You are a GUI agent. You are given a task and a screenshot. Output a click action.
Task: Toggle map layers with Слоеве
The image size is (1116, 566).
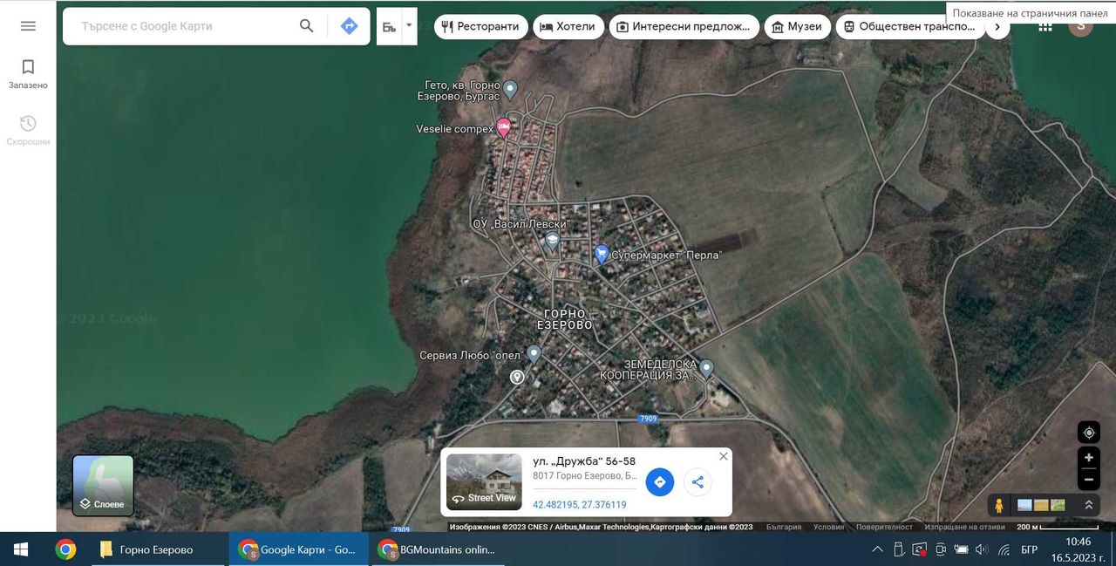pos(103,486)
